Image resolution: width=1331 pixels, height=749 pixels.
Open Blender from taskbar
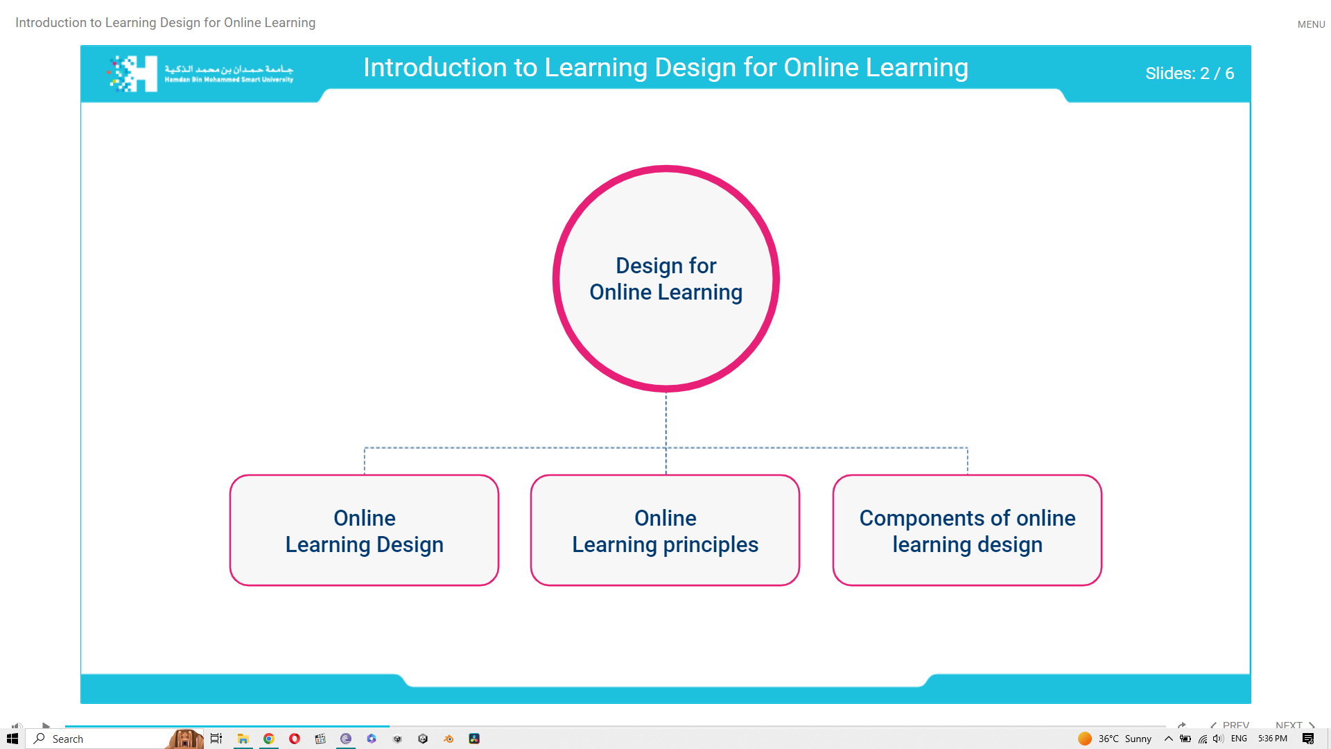449,739
